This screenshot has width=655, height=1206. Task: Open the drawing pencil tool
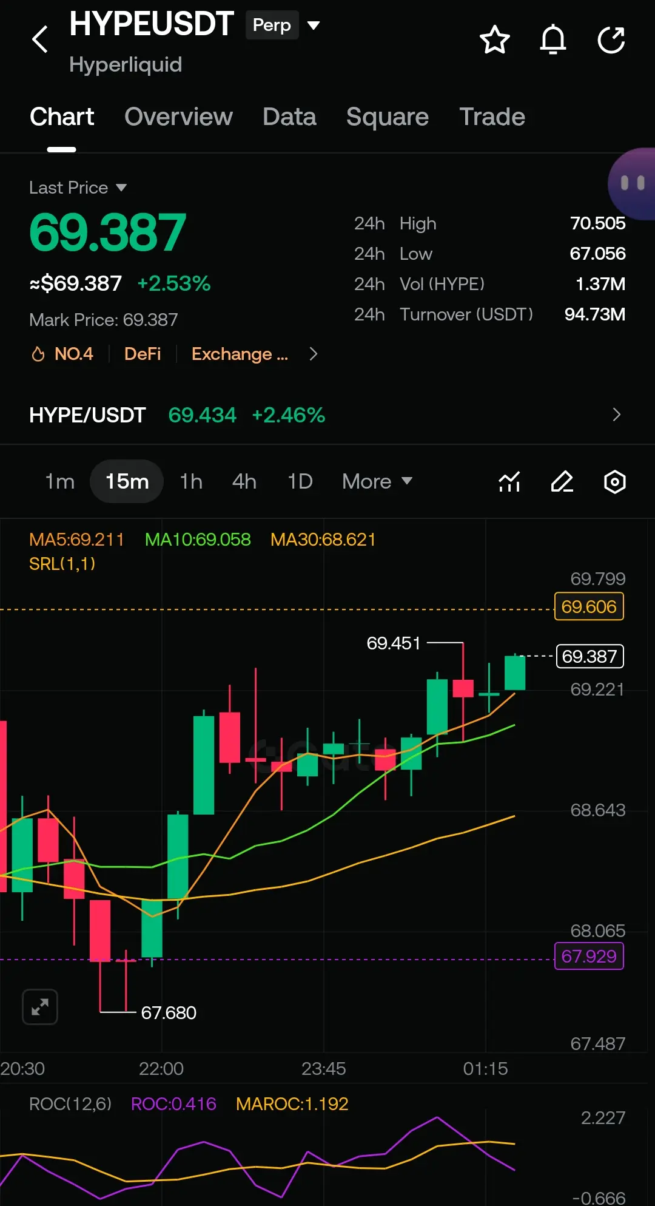pos(562,482)
